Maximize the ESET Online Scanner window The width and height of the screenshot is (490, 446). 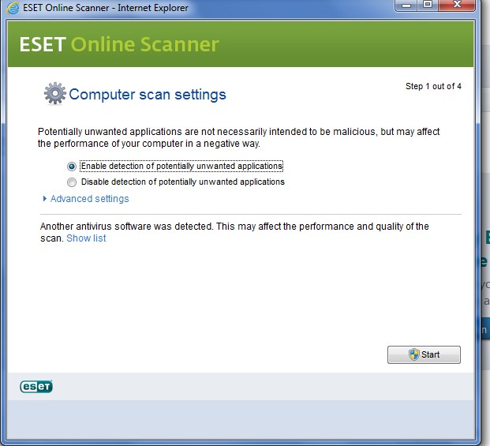point(428,6)
